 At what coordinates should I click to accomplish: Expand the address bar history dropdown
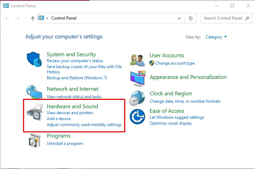point(179,19)
